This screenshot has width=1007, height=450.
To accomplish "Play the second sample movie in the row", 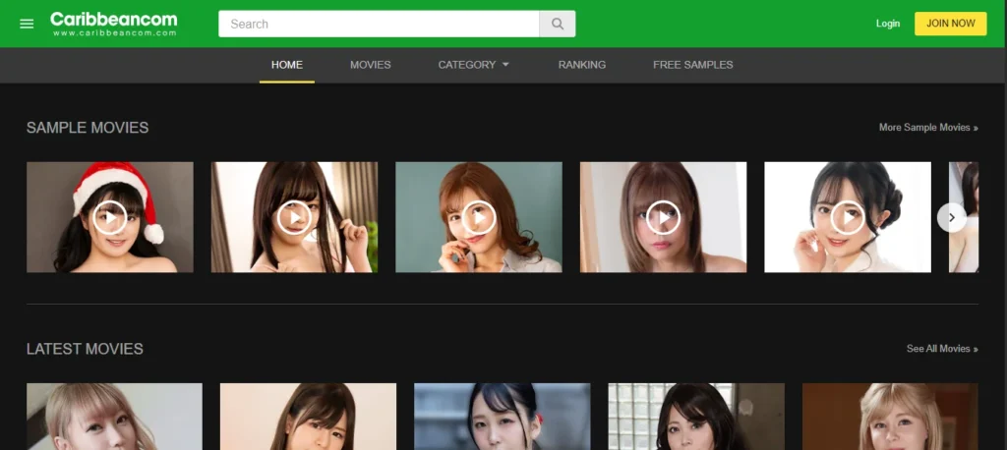I will click(294, 217).
